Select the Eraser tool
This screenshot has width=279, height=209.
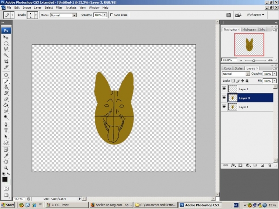pos(6,99)
